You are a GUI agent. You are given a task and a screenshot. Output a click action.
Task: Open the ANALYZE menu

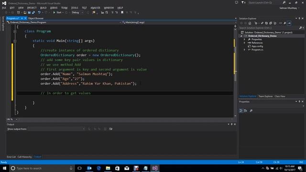pyautogui.click(x=95, y=8)
